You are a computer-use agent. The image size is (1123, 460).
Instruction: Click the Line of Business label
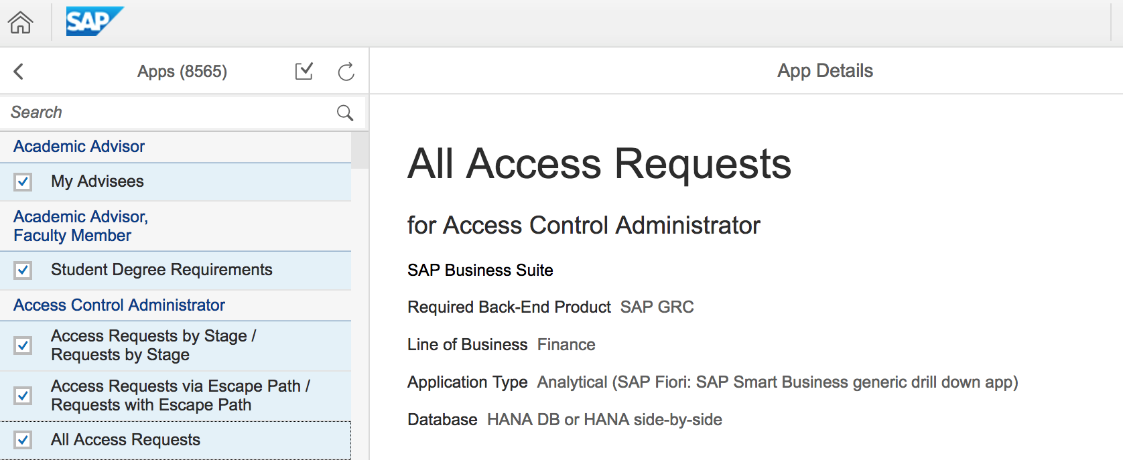468,345
